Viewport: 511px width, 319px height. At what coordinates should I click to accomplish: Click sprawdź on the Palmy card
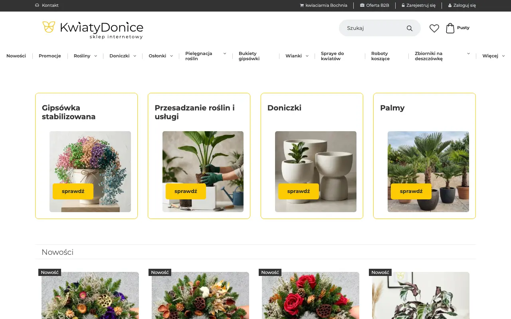pos(411,191)
